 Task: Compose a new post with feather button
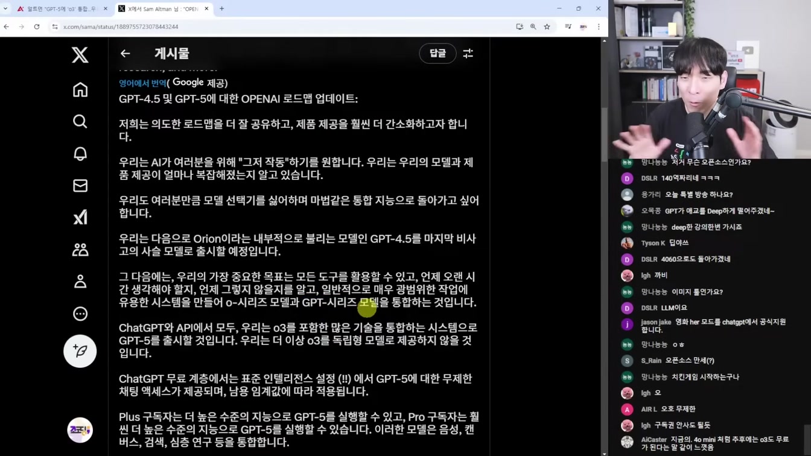(x=80, y=351)
